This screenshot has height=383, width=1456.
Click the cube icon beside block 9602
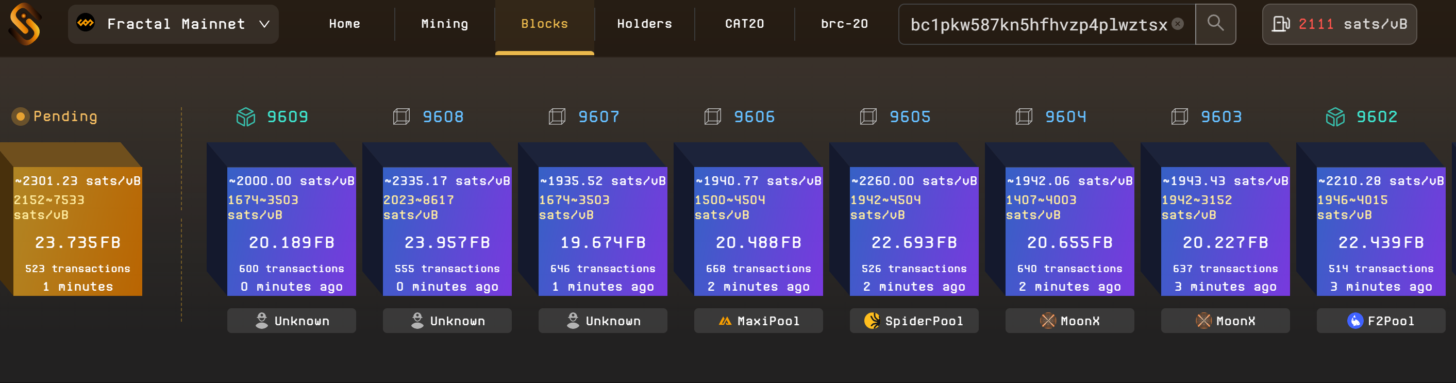coord(1334,117)
